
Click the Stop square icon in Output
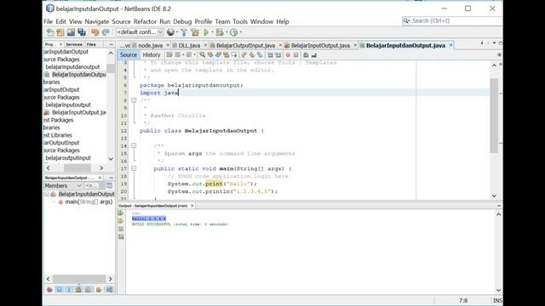tap(121, 229)
